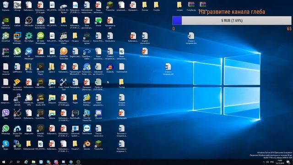
Task: Select the Школа folder shortcut
Action: 52,114
